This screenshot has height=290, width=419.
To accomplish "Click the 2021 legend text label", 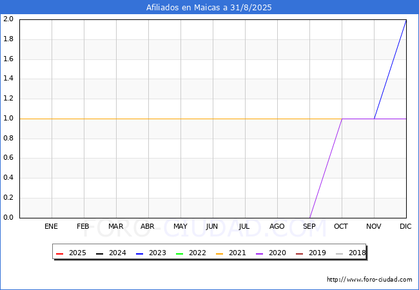I will [x=237, y=253].
